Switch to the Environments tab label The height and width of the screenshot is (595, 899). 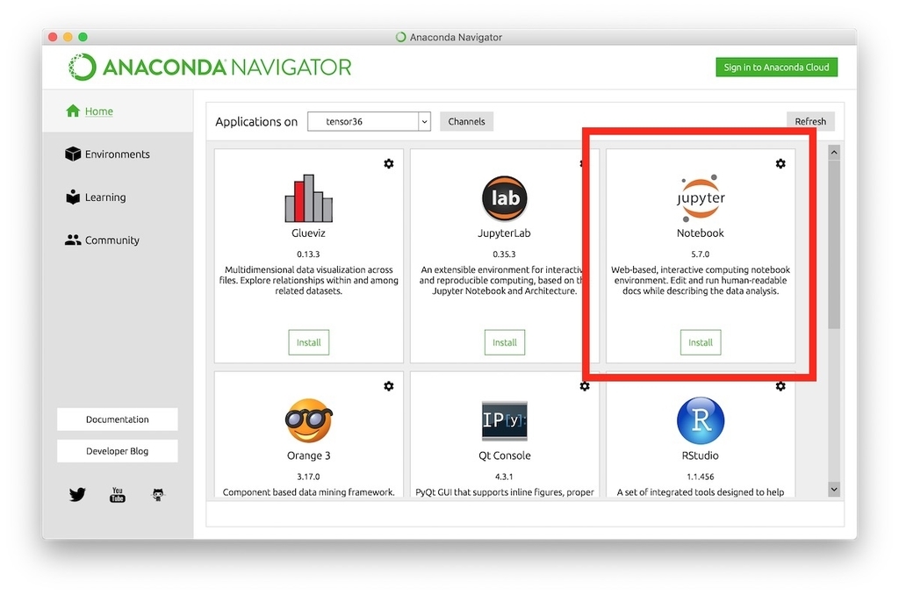point(117,154)
